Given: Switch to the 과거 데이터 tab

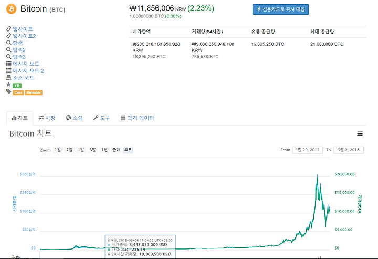Looking at the screenshot, I should tap(137, 118).
